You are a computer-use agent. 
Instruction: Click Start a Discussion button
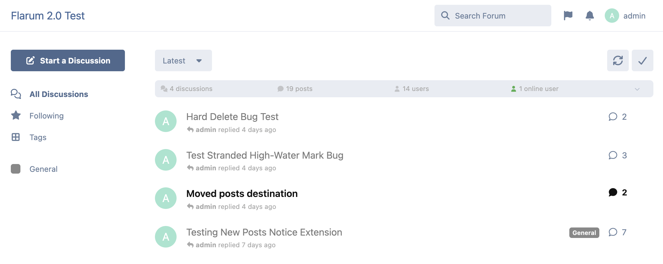click(x=68, y=60)
